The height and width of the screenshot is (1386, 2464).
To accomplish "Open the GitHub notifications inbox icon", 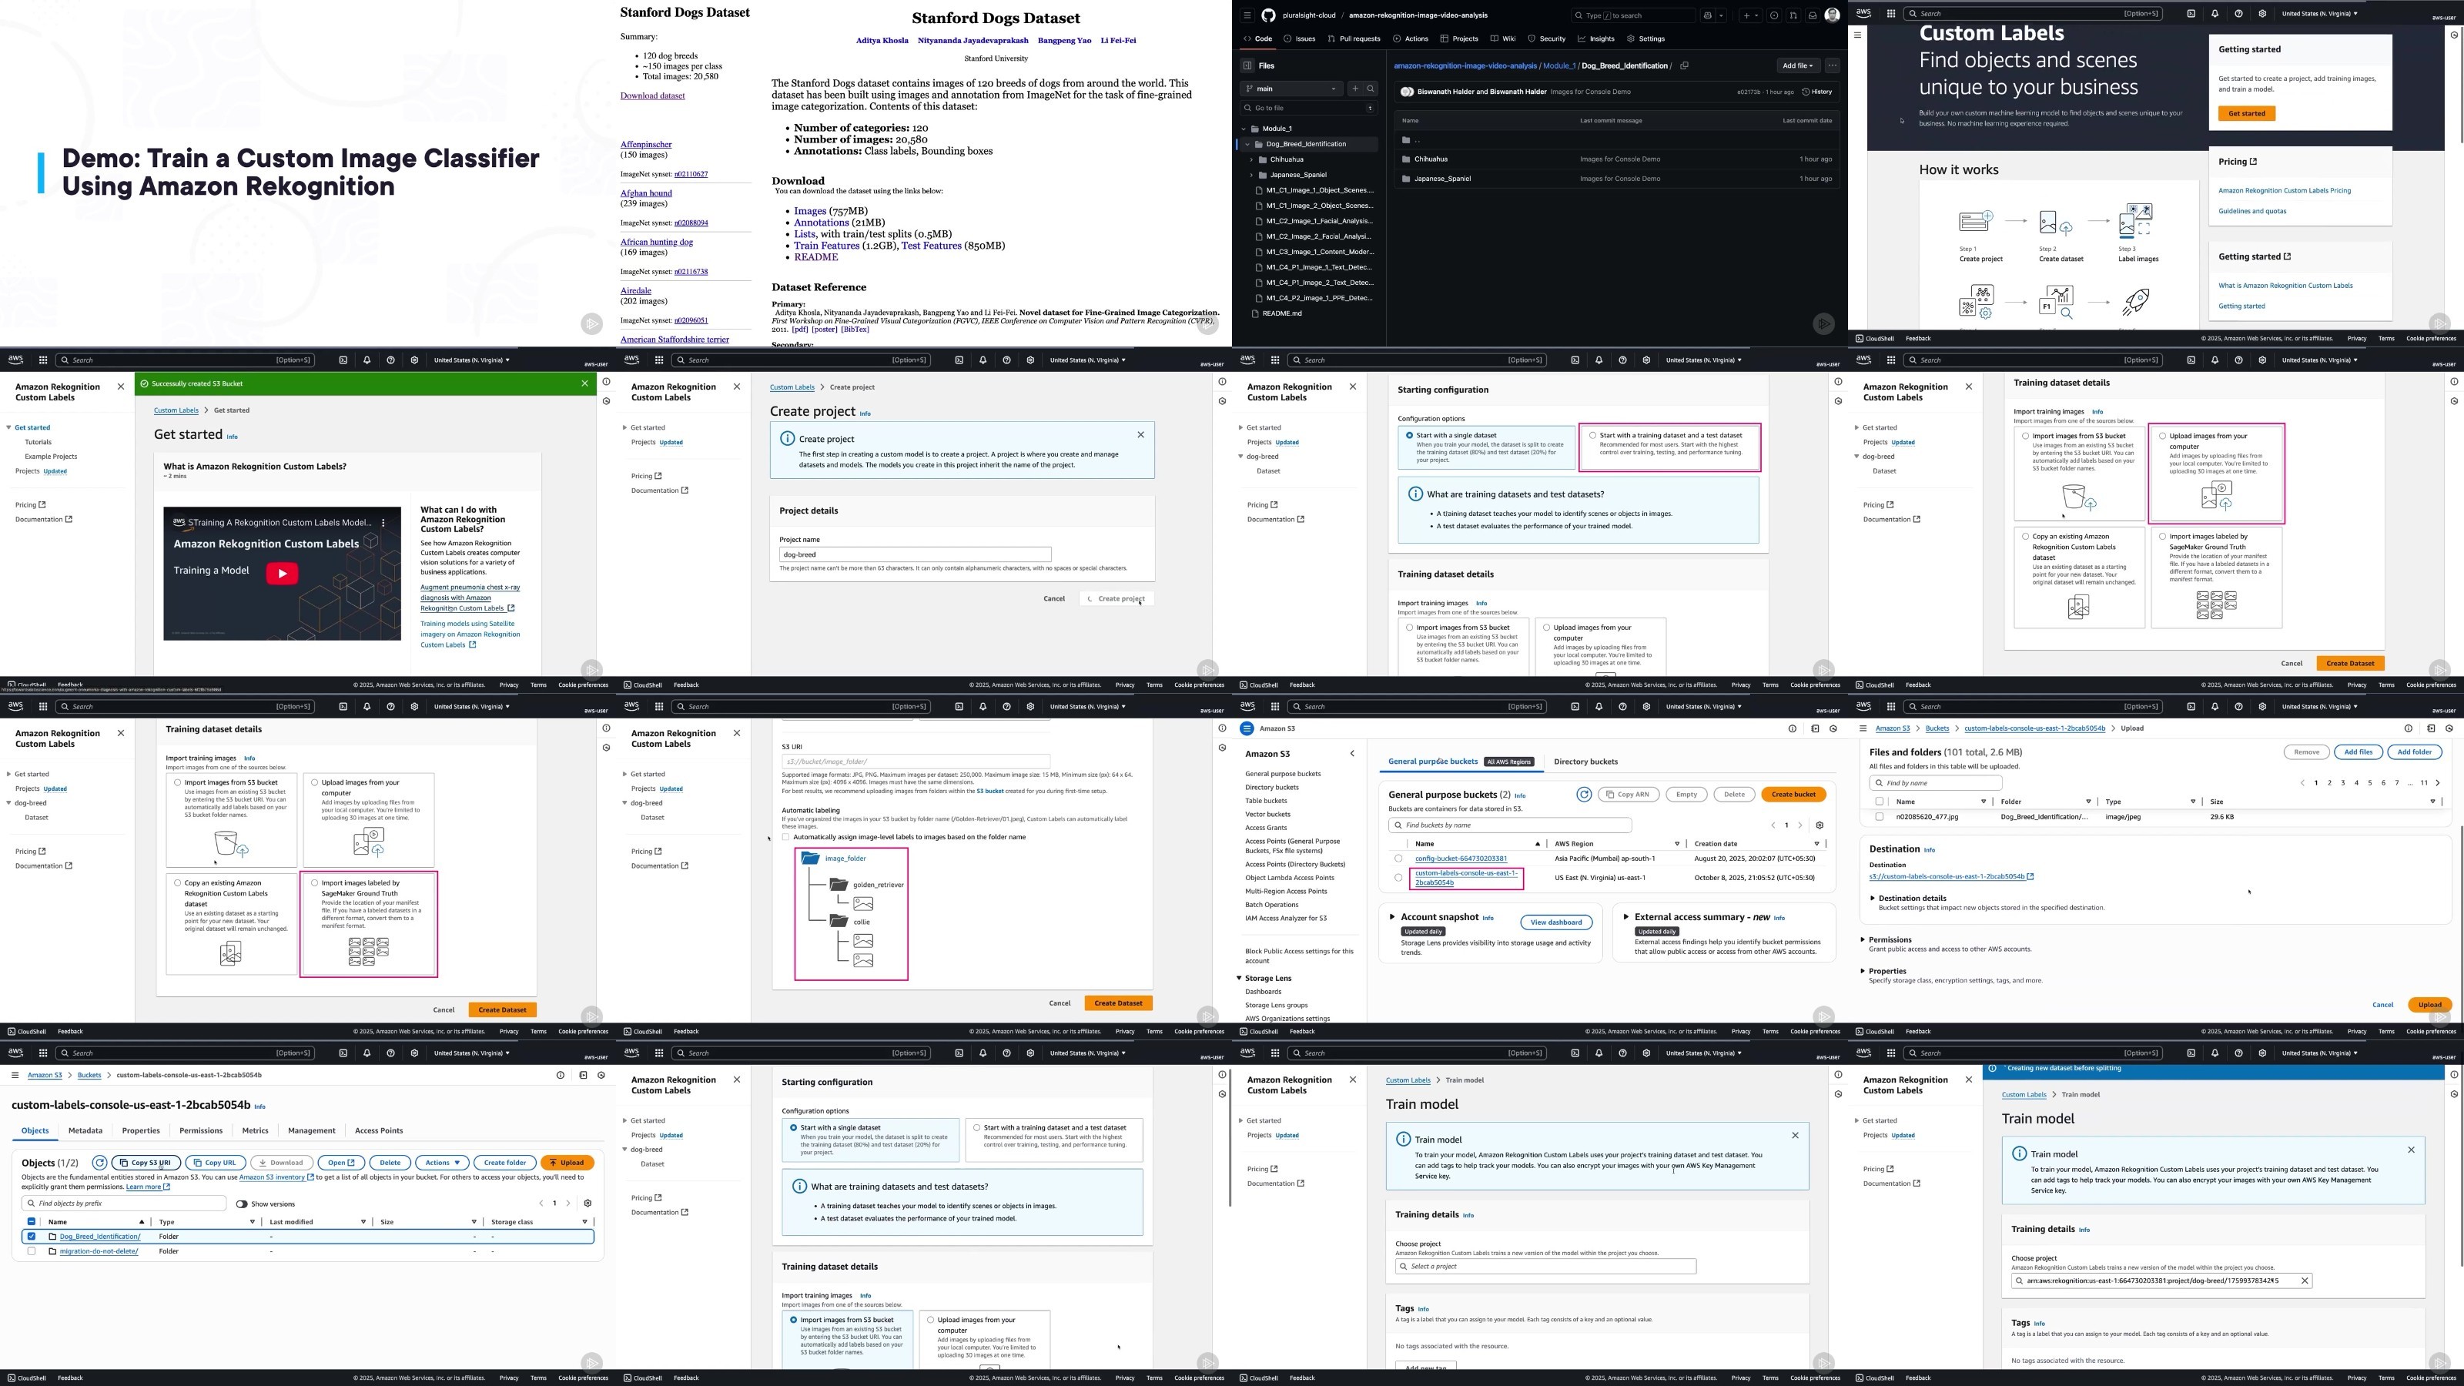I will tap(1812, 15).
